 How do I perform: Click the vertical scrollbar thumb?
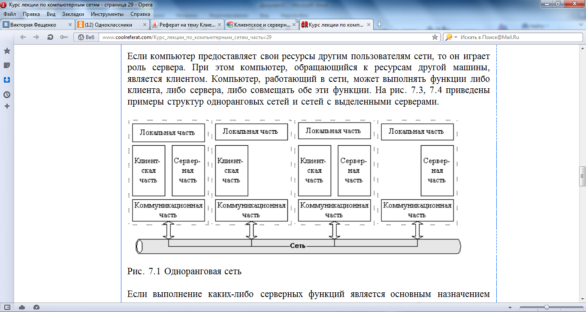point(582,176)
